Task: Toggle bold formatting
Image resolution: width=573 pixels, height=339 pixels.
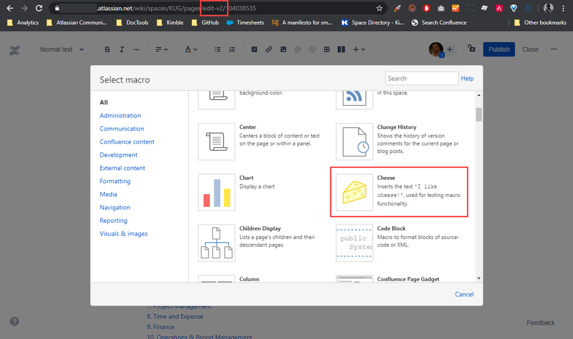Action: pyautogui.click(x=107, y=49)
